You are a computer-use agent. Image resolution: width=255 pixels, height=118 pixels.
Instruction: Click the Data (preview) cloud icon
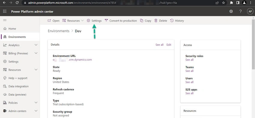coord(5,95)
